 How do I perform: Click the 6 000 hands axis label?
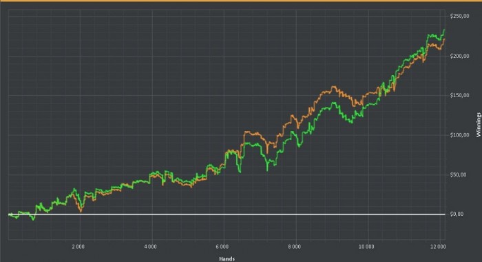(x=222, y=247)
